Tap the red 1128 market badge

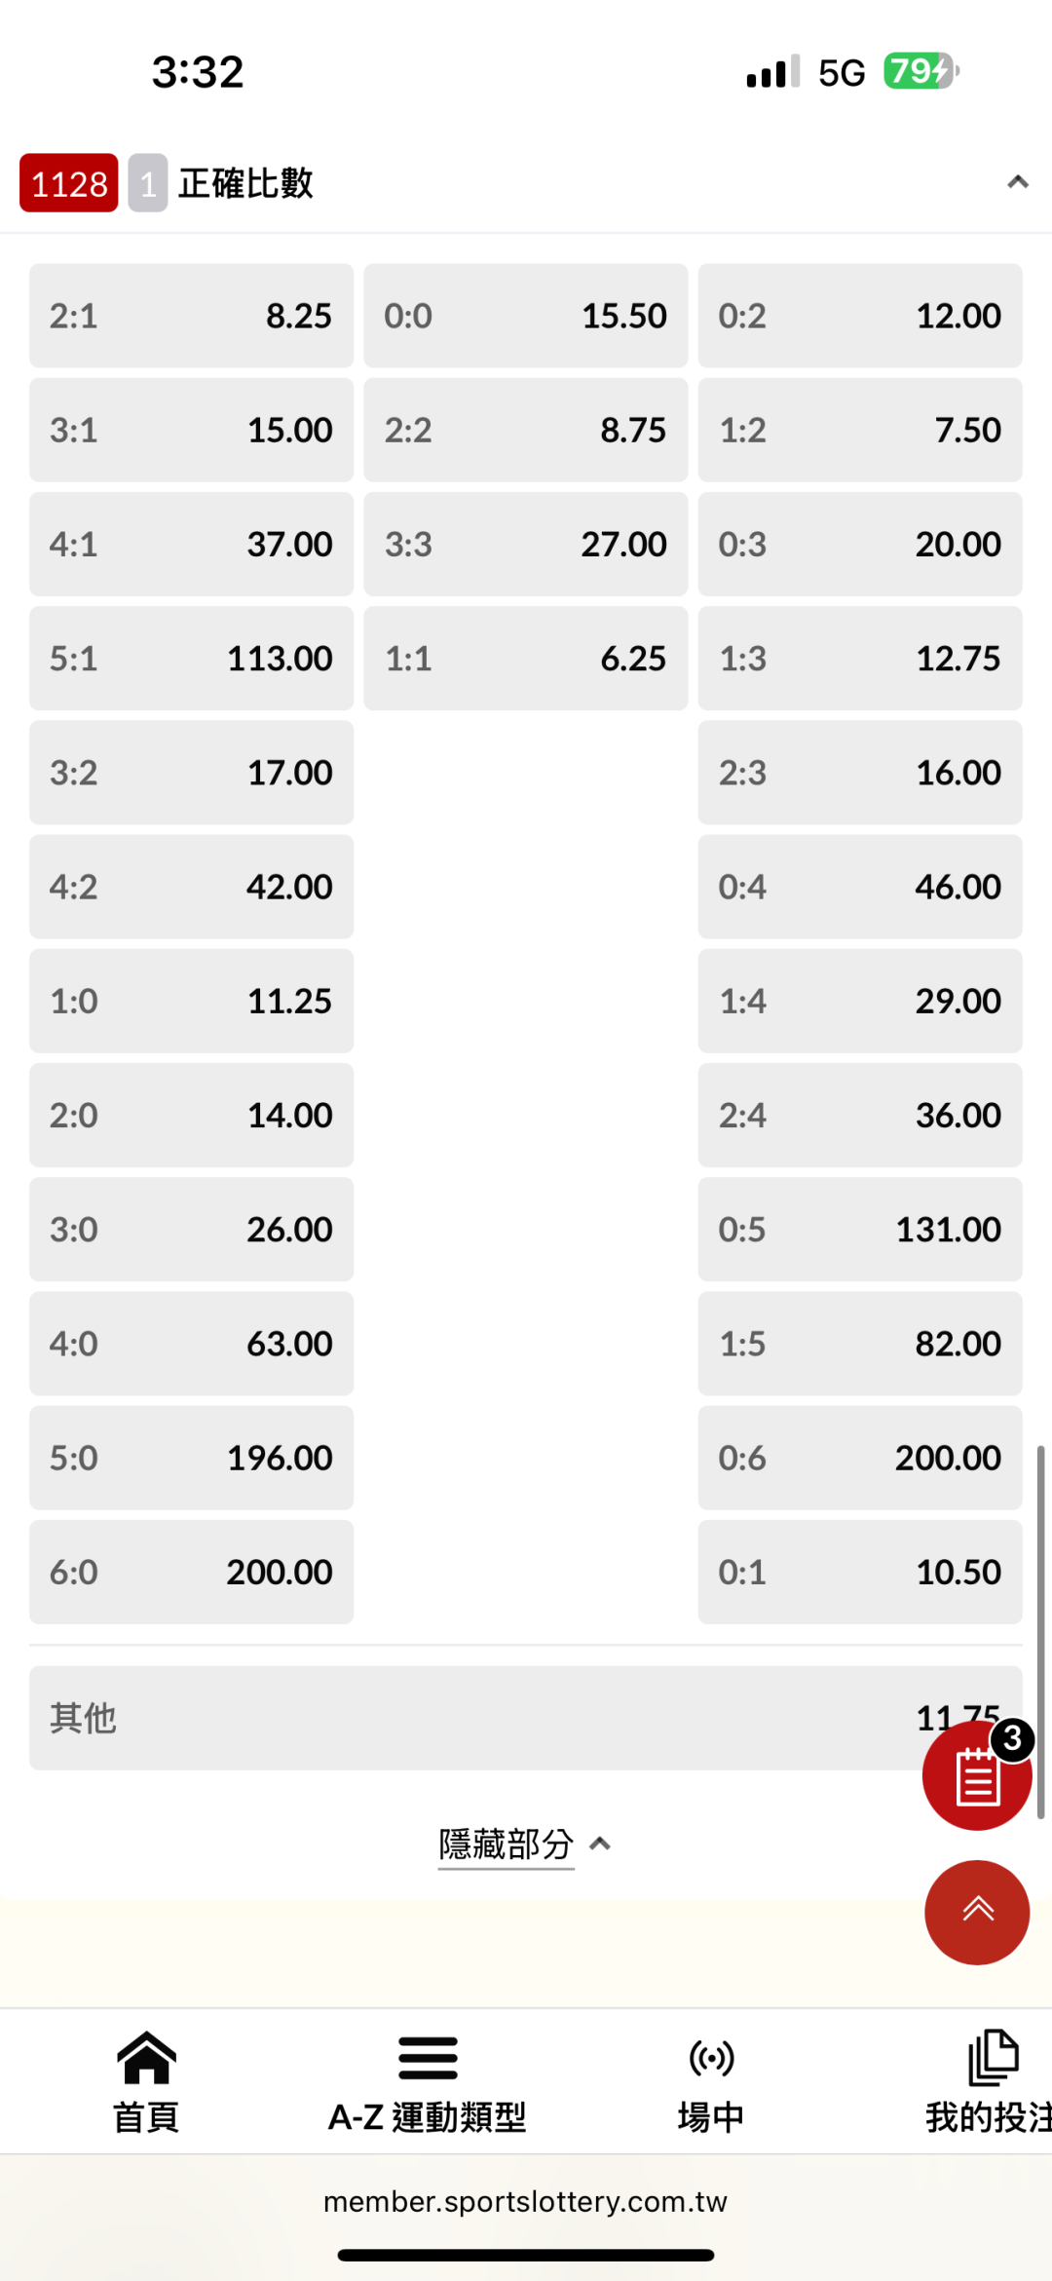pyautogui.click(x=69, y=183)
